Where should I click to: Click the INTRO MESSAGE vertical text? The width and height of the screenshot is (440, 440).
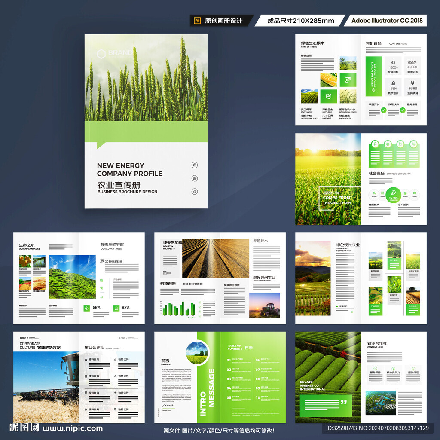pyautogui.click(x=207, y=392)
